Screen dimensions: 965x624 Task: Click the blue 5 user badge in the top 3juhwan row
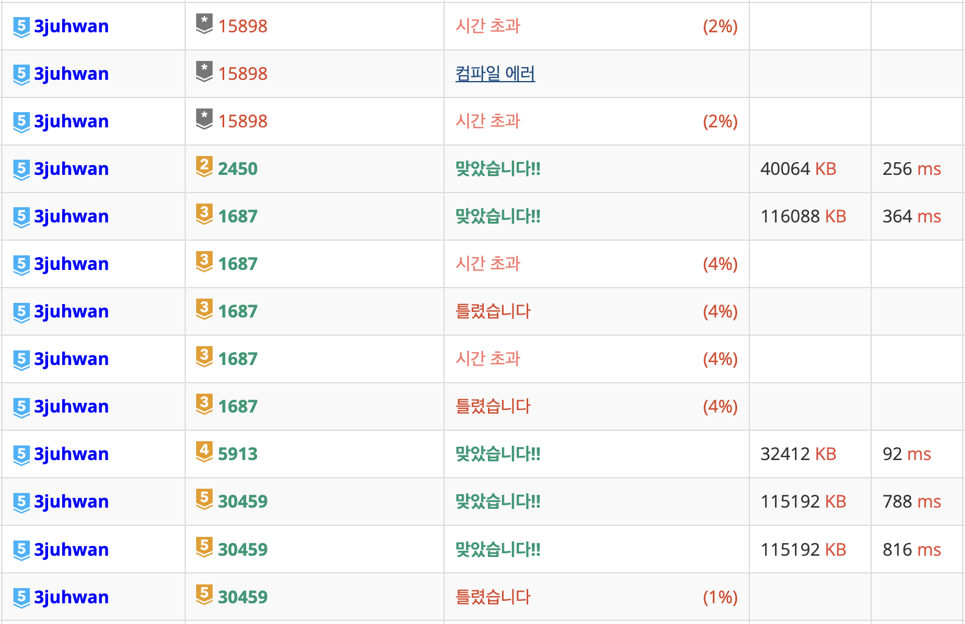pyautogui.click(x=21, y=27)
